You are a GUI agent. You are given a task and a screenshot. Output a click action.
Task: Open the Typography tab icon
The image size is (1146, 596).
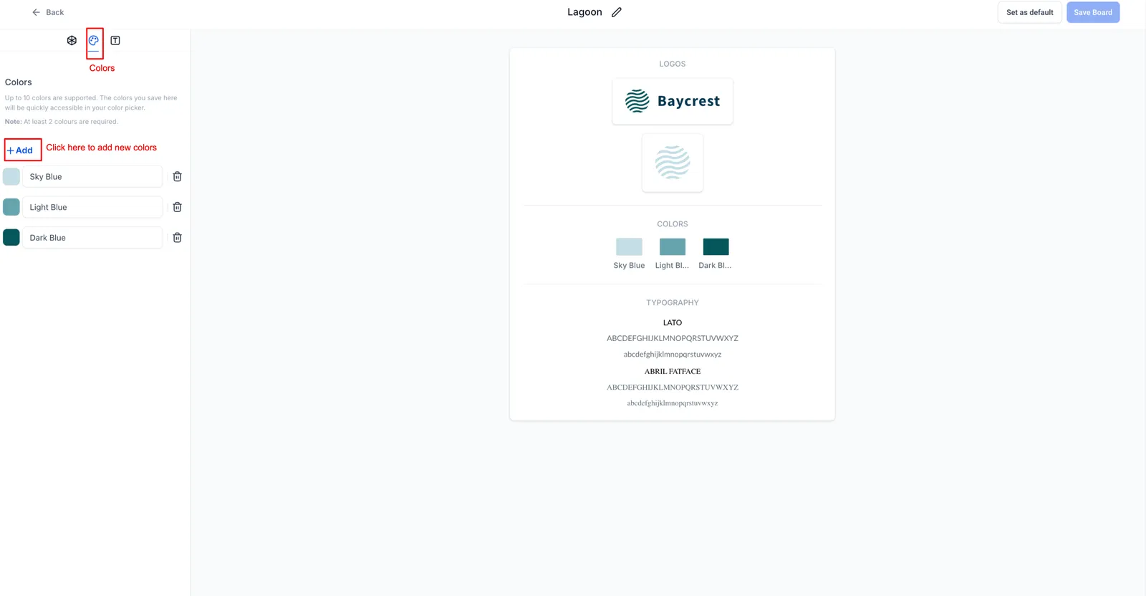(115, 41)
